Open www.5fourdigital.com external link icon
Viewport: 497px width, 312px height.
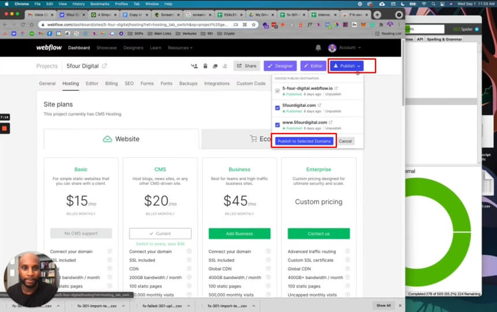point(331,122)
